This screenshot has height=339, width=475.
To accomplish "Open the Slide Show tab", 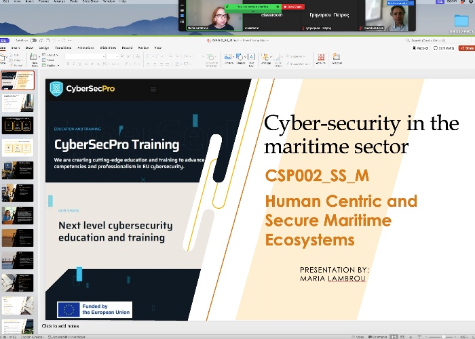I will pos(108,48).
